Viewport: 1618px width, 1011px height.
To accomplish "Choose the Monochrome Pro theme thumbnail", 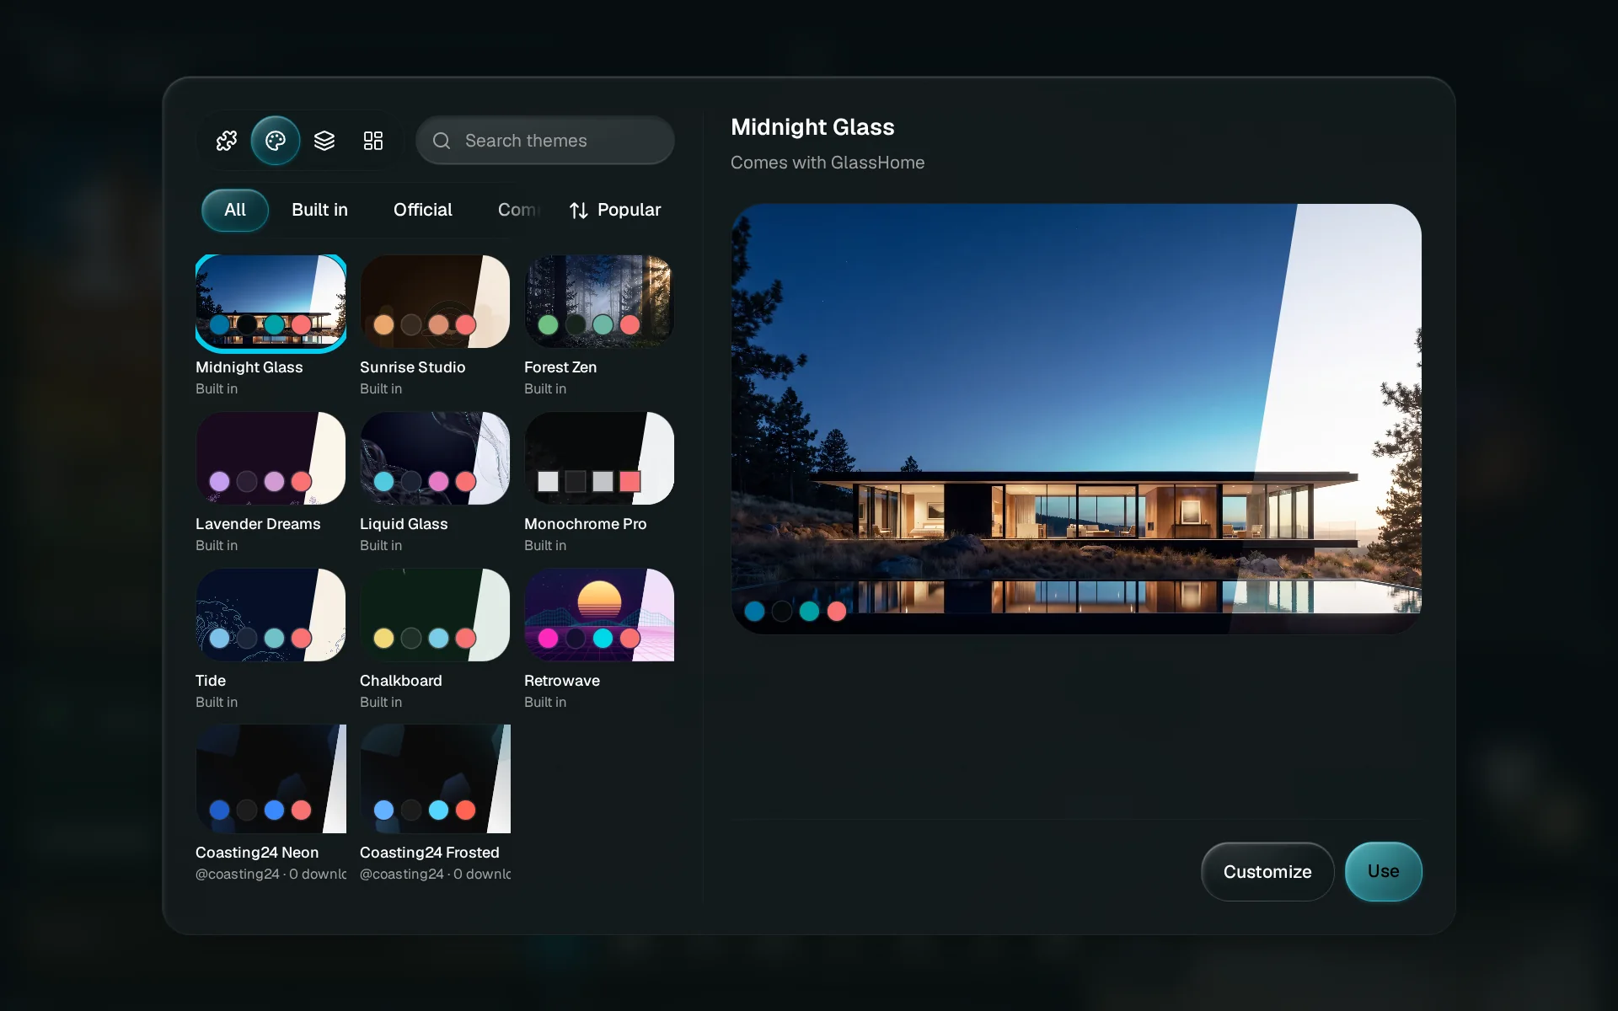I will pyautogui.click(x=599, y=458).
